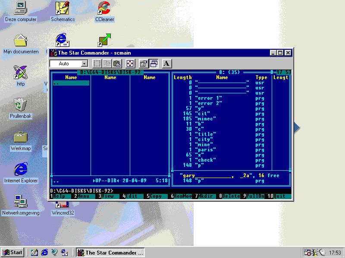Viewport: 345px width, 258px height.
Task: Open the Werkmap briefcase icon
Action: 21,141
